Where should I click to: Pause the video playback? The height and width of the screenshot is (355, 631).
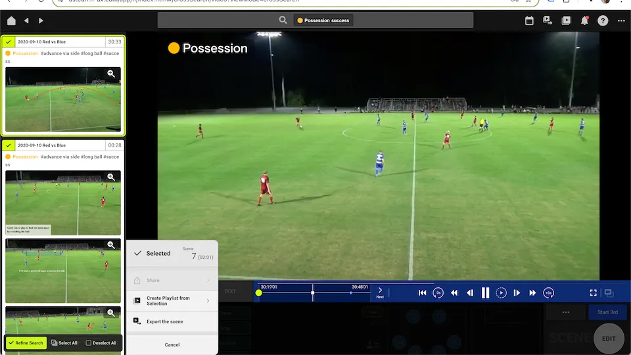485,293
